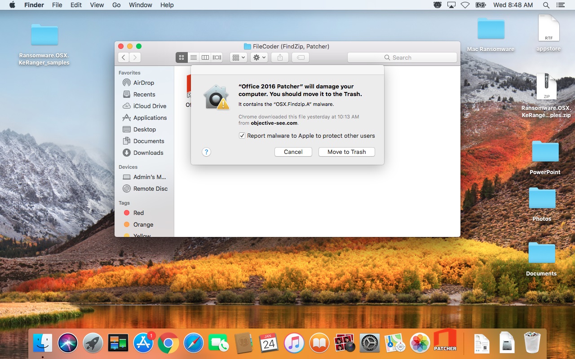Open the arrange-by grouping dropdown
This screenshot has height=359, width=575.
coord(238,57)
